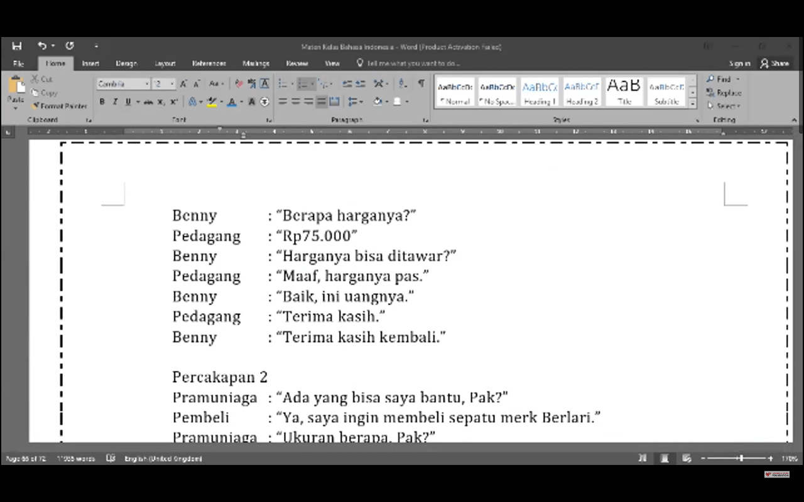
Task: Click the enclosed characters icon
Action: tap(264, 102)
